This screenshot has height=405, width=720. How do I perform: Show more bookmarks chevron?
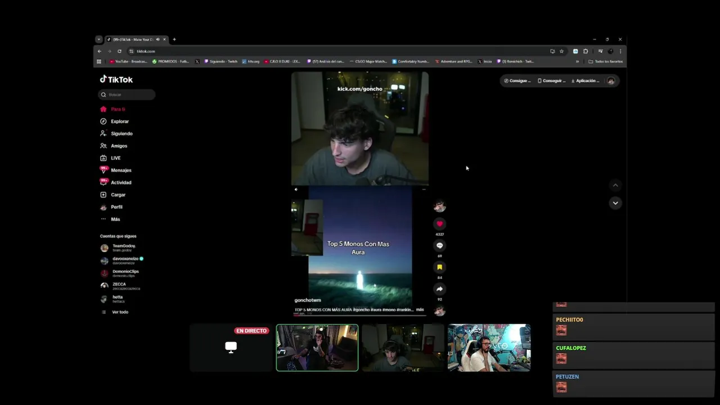click(x=577, y=61)
